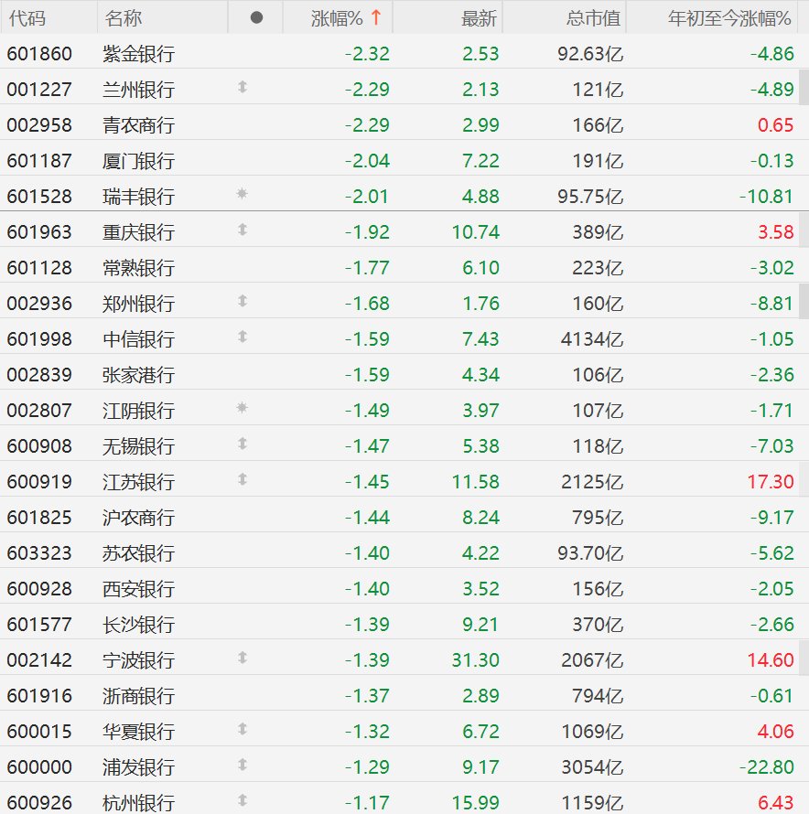Select the 厦门银行 name cell
The image size is (809, 814).
point(139,161)
